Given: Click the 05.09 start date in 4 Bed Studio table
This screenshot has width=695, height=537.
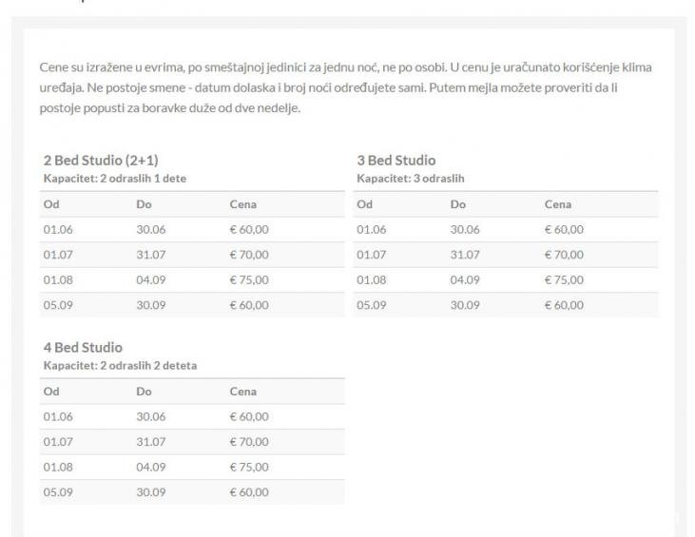Looking at the screenshot, I should 58,492.
